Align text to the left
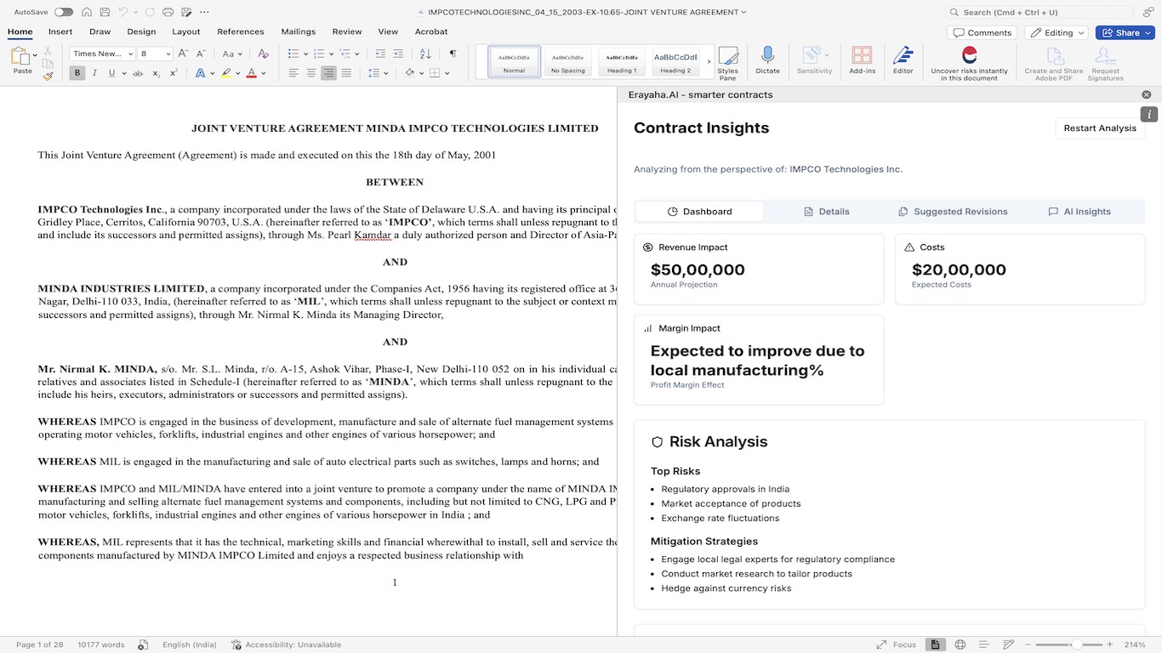 point(293,73)
